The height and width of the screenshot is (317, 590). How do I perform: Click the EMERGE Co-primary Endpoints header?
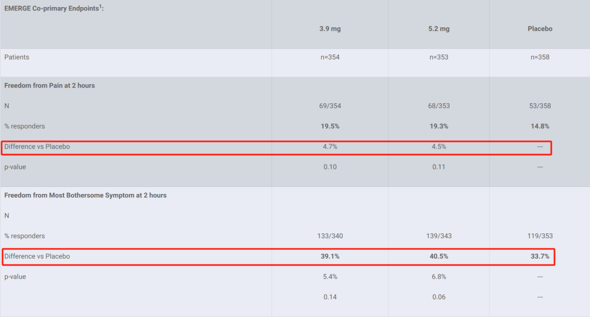pos(54,9)
